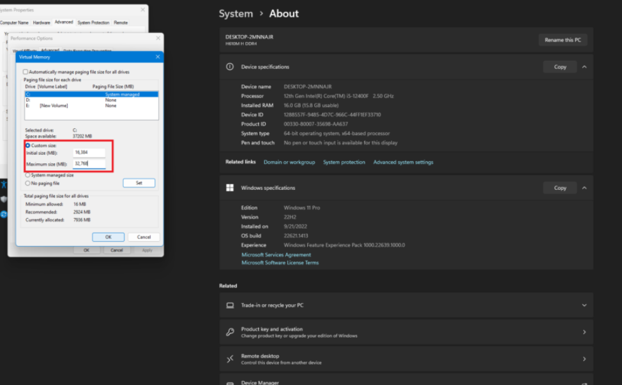Image resolution: width=622 pixels, height=385 pixels.
Task: Enable automatic paging file management checkbox
Action: point(26,72)
